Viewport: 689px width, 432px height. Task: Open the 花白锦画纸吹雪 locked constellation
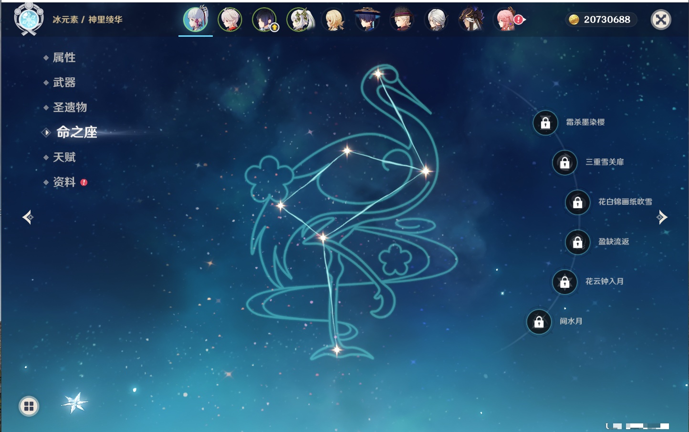[577, 202]
